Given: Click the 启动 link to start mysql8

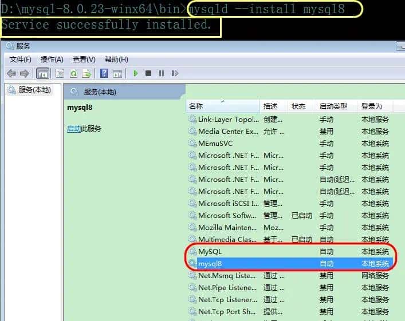Looking at the screenshot, I should click(x=74, y=129).
